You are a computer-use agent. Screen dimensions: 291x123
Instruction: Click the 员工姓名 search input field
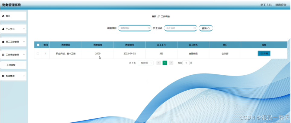click(181, 28)
